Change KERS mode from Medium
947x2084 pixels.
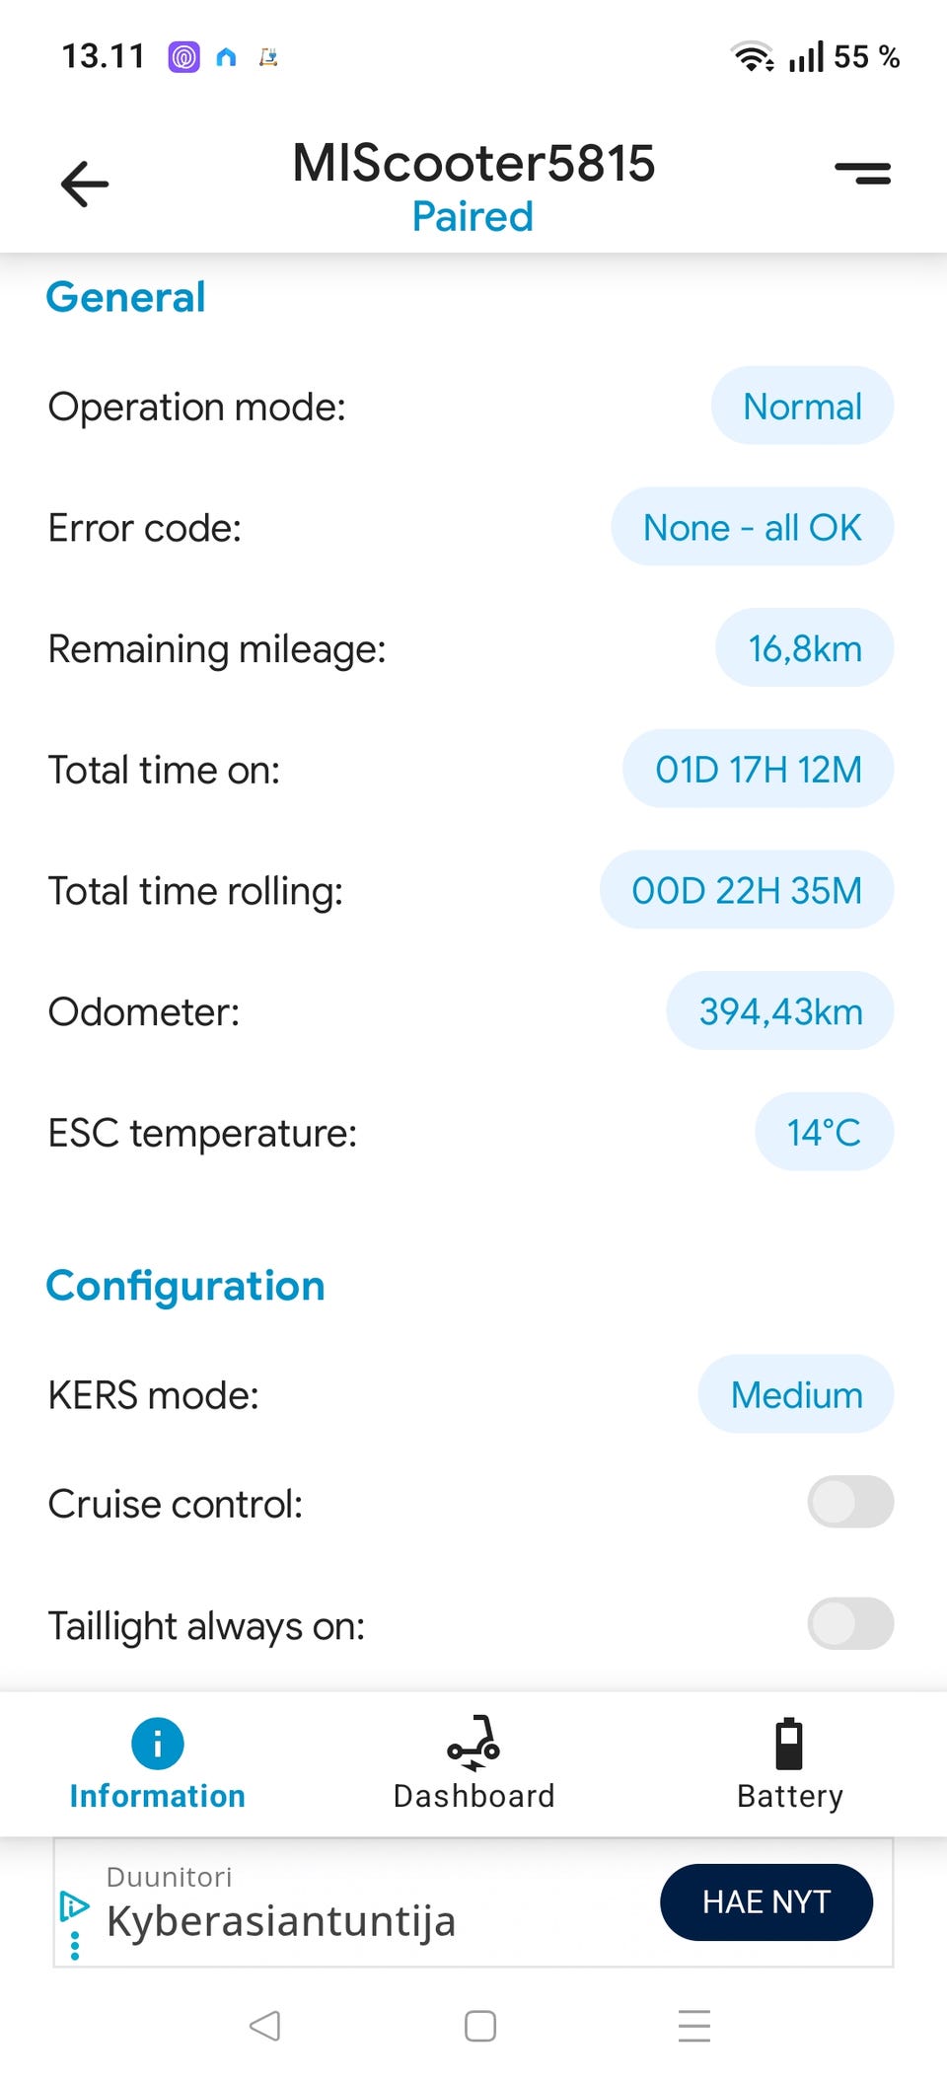(x=795, y=1394)
